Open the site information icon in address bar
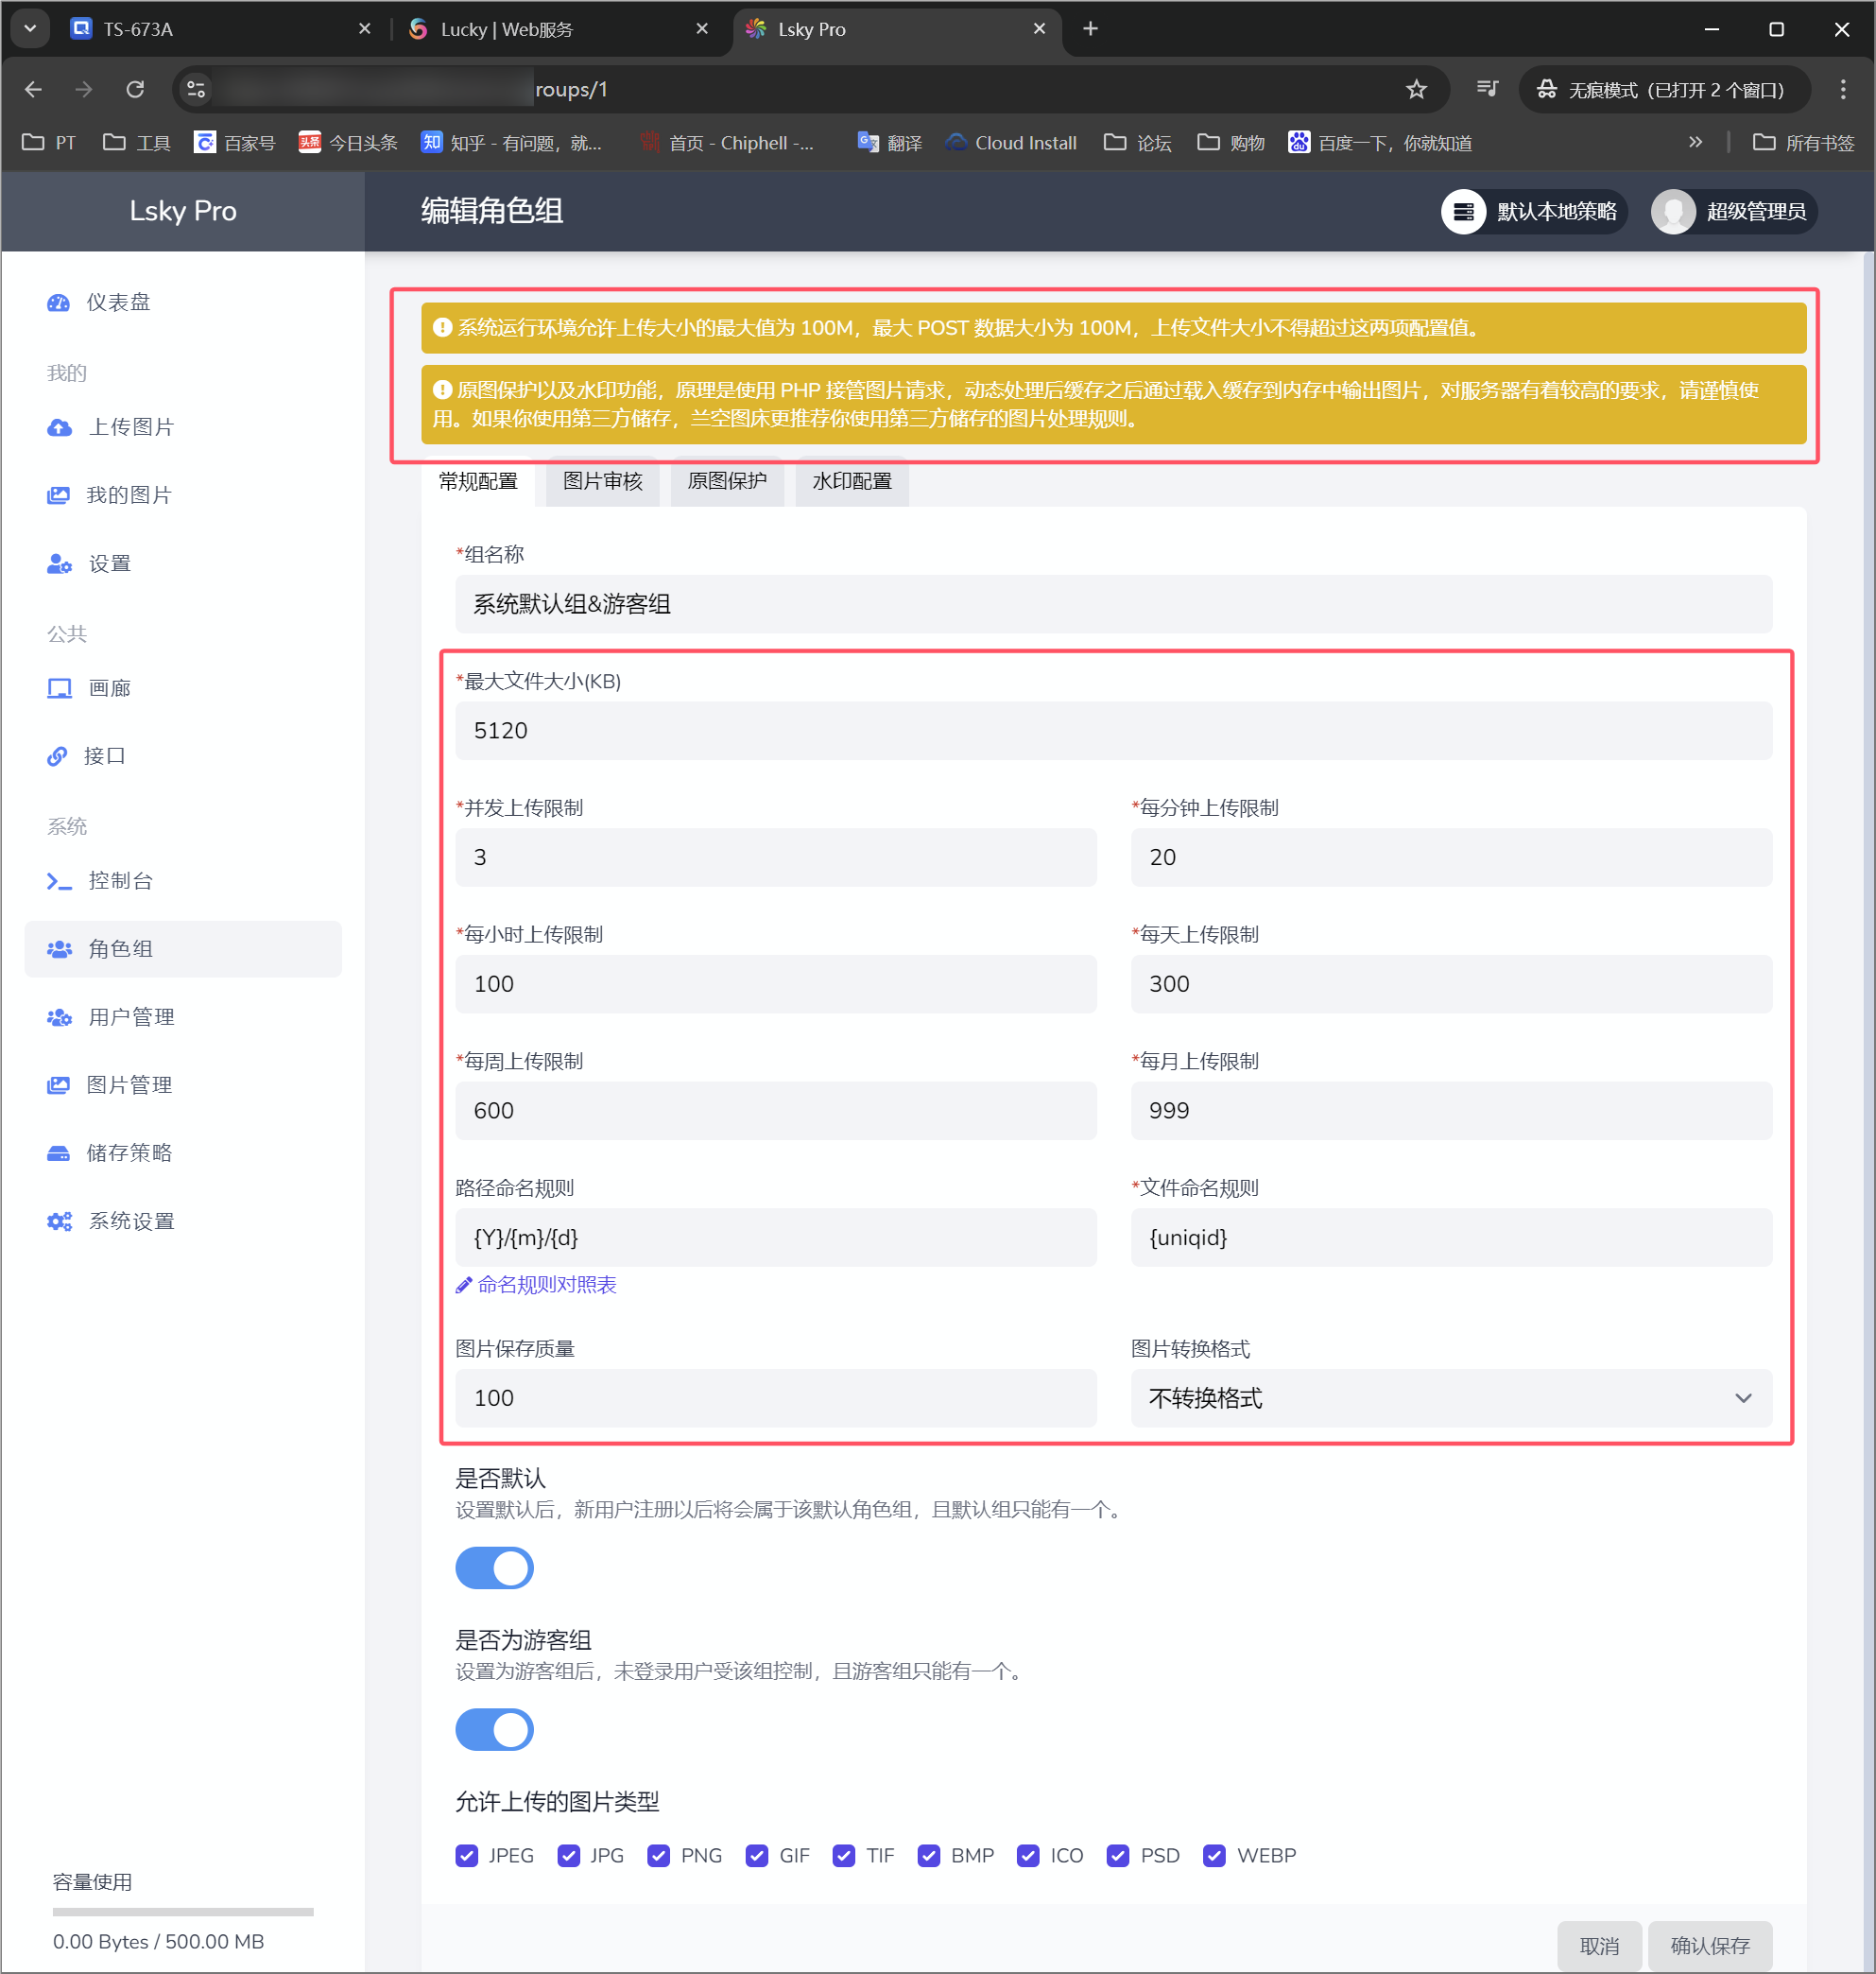Screen dimensions: 1876x1974 (x=196, y=89)
